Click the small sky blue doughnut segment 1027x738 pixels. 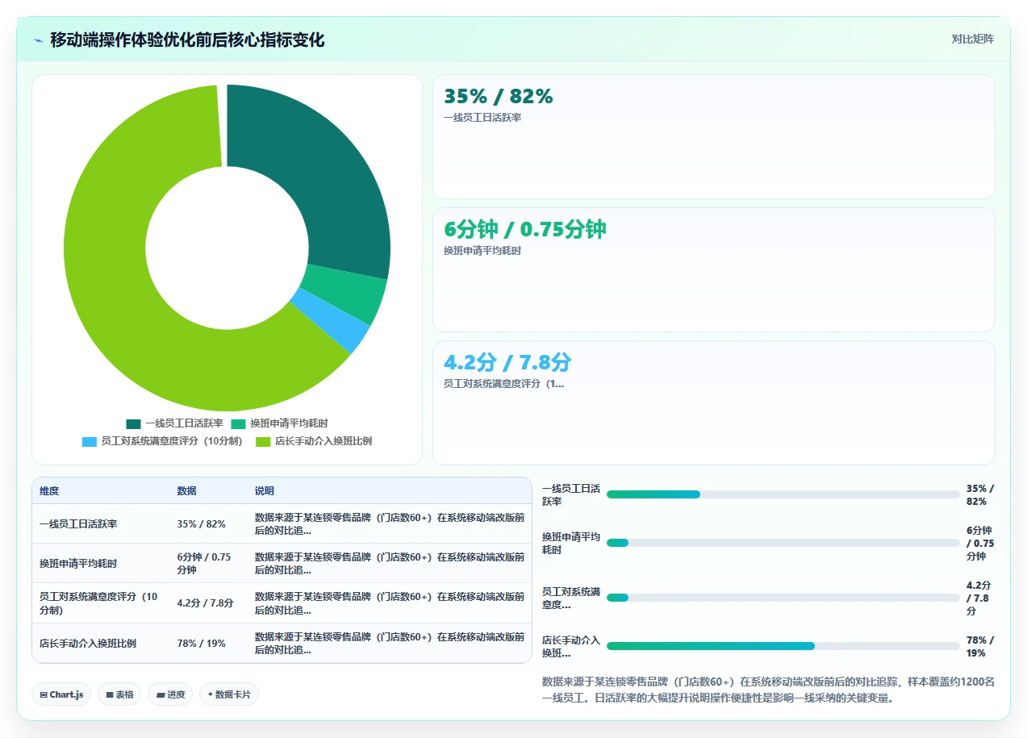pyautogui.click(x=329, y=319)
